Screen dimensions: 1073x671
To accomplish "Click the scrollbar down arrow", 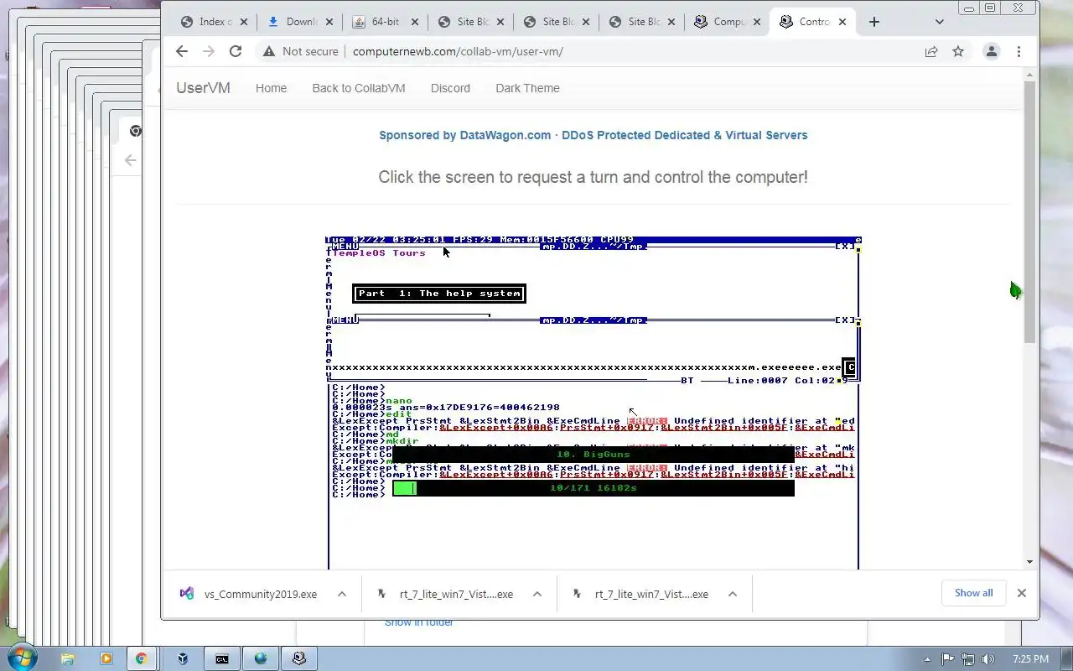I will click(1029, 562).
